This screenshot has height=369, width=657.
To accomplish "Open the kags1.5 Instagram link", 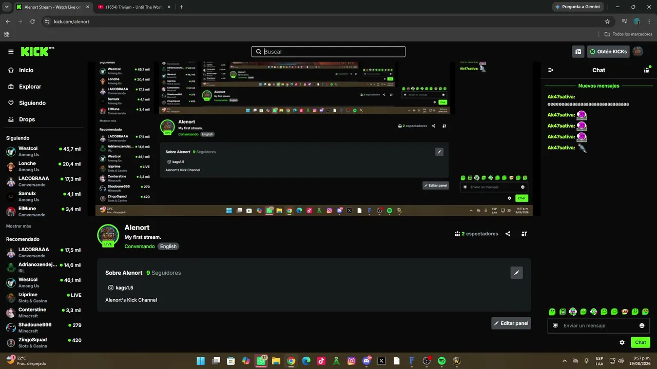I will tap(121, 288).
